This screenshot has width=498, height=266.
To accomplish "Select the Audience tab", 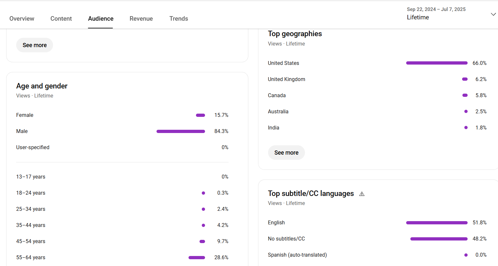I will coord(101,19).
